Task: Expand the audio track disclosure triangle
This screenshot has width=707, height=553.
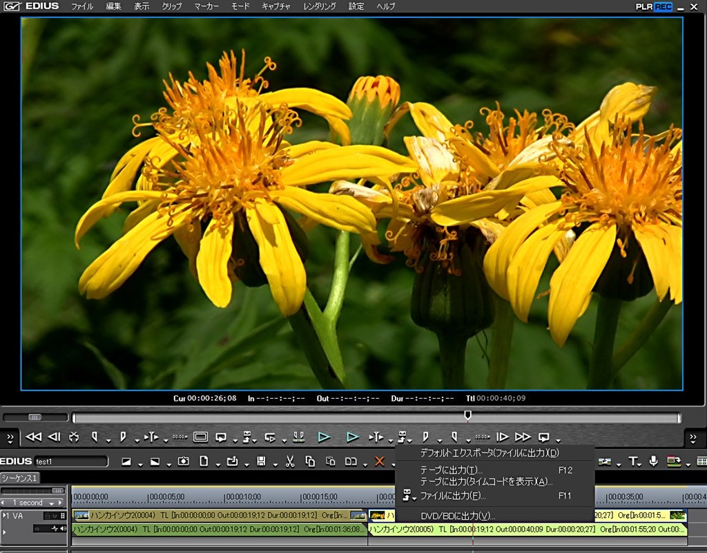Action: pyautogui.click(x=5, y=532)
